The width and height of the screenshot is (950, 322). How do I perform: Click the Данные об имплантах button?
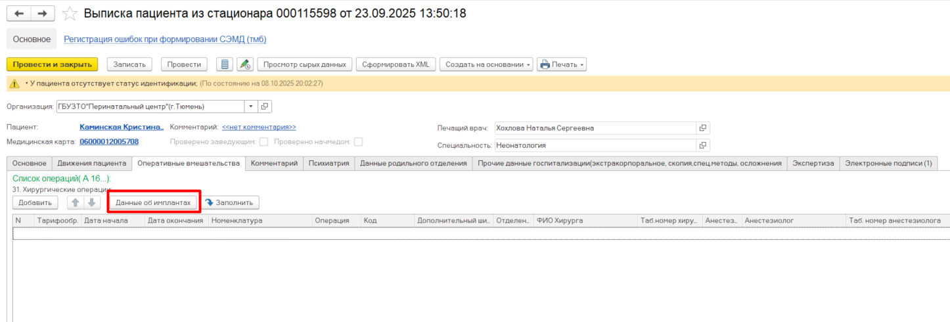click(152, 202)
